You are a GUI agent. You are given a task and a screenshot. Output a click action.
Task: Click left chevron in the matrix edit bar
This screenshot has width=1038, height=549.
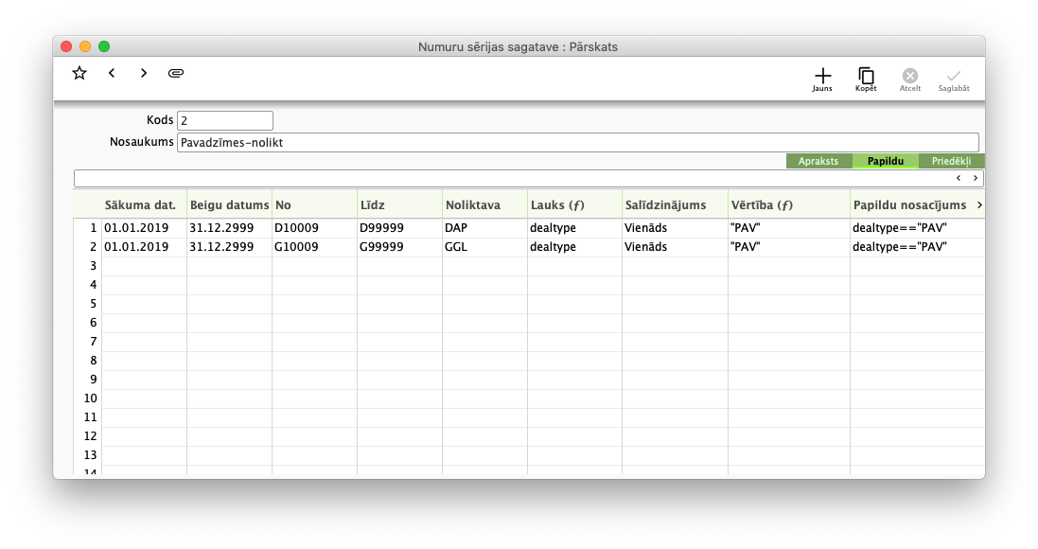tap(958, 178)
